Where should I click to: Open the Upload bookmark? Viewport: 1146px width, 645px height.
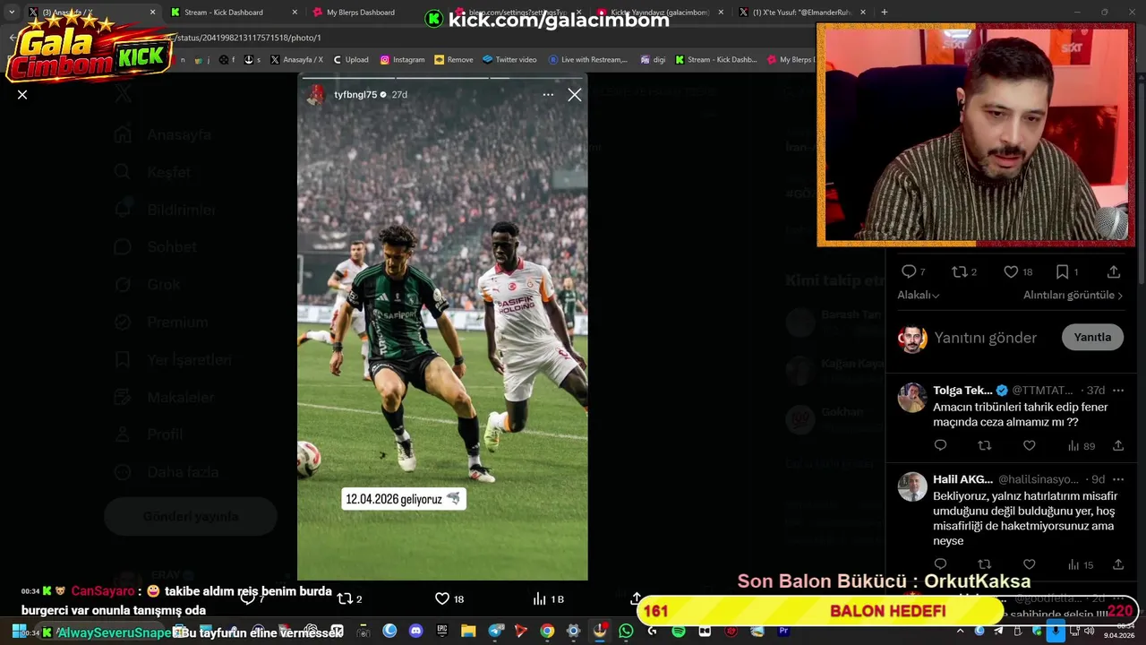click(x=351, y=60)
